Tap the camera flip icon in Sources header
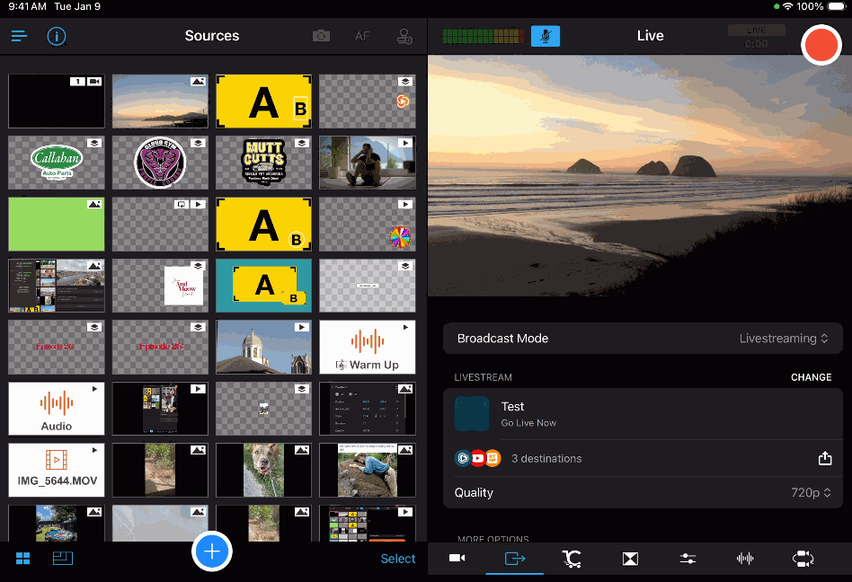Viewport: 852px width, 582px height. coord(321,36)
